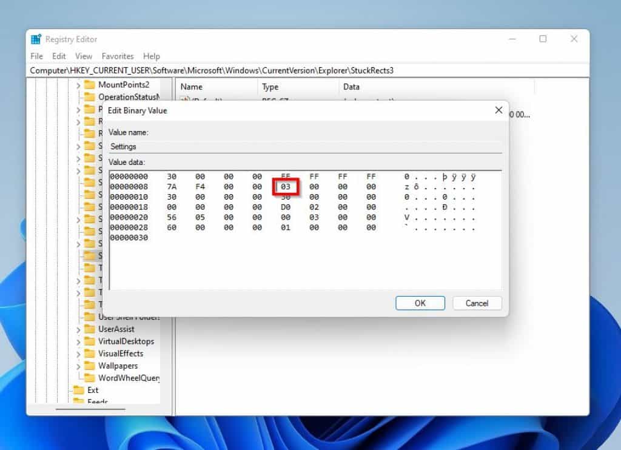Click the Type column header

point(298,87)
